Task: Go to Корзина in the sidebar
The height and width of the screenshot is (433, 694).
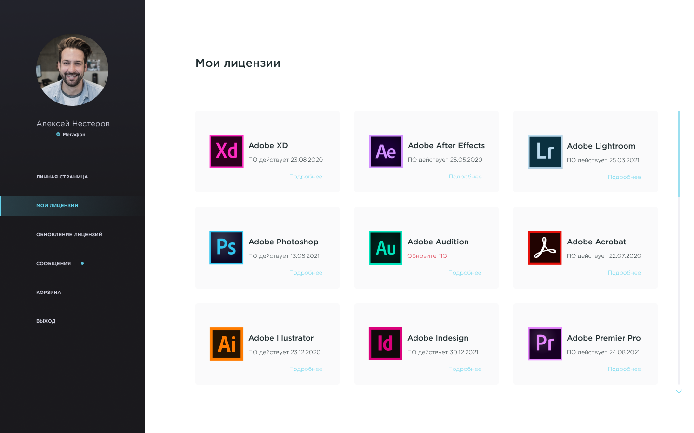Action: click(49, 293)
